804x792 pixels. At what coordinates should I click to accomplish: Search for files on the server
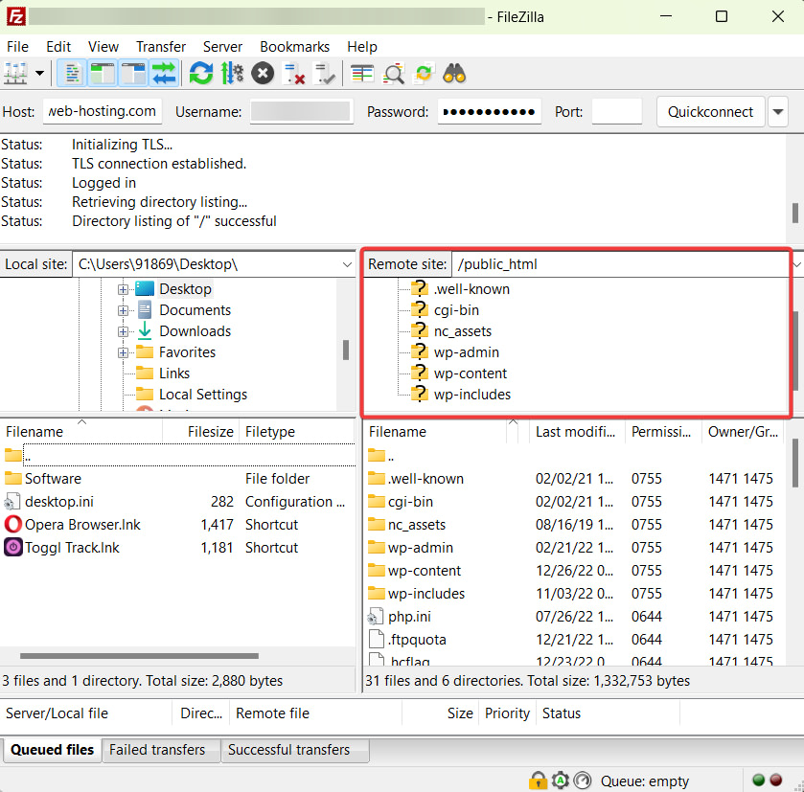point(452,73)
